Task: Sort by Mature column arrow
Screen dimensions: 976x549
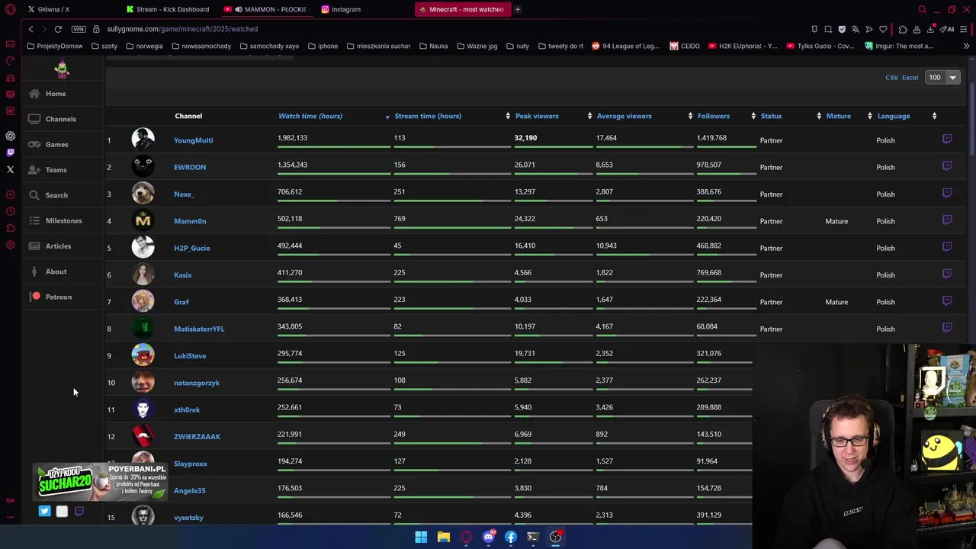Action: [870, 116]
